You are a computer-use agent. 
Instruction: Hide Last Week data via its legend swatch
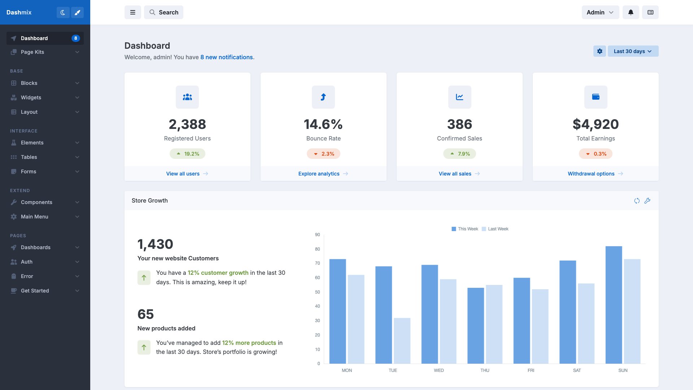coord(484,229)
